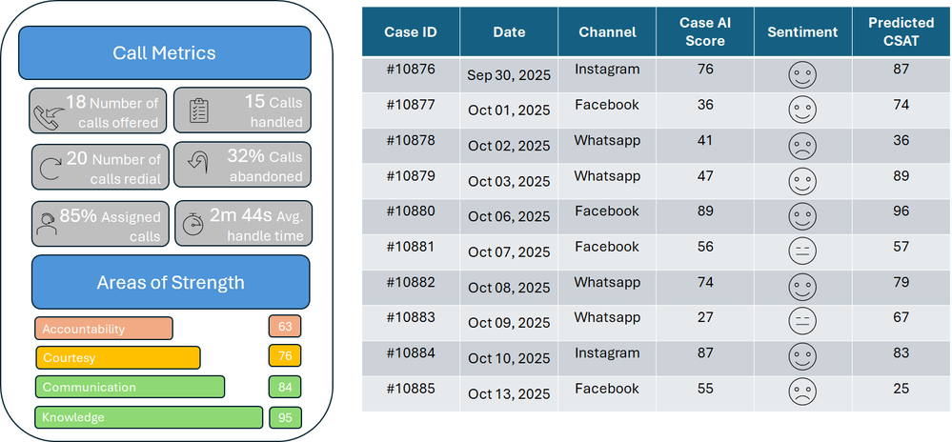Click the Oct 09, 2025 date cell
This screenshot has width=952, height=442.
click(x=509, y=324)
